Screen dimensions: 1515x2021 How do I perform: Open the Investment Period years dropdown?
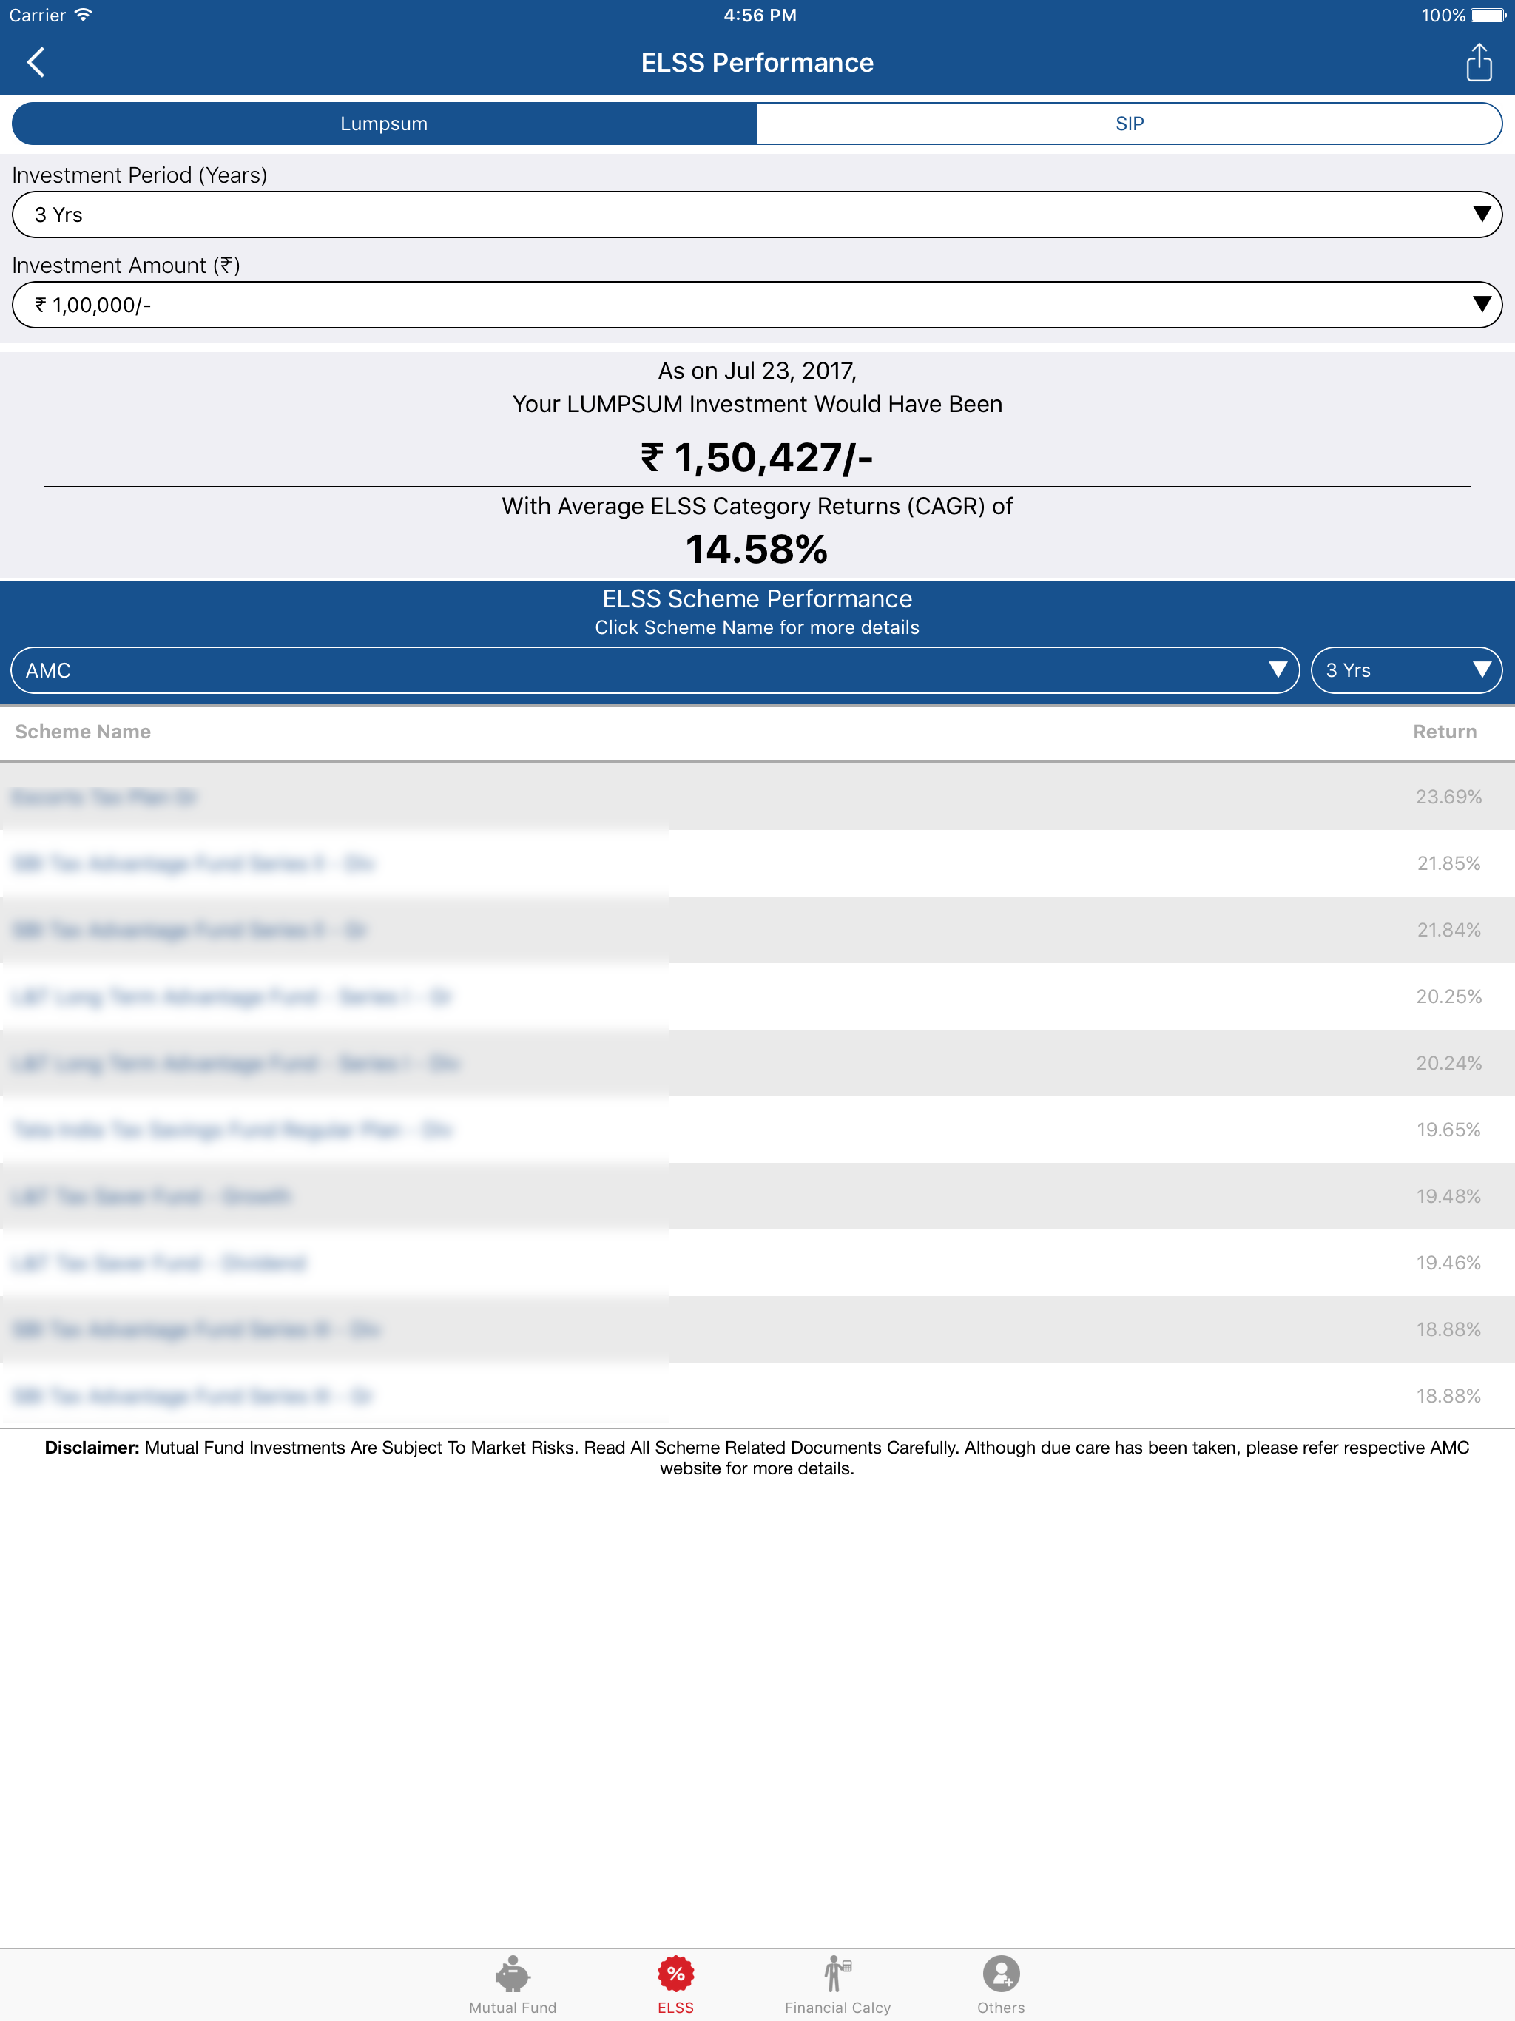point(757,214)
